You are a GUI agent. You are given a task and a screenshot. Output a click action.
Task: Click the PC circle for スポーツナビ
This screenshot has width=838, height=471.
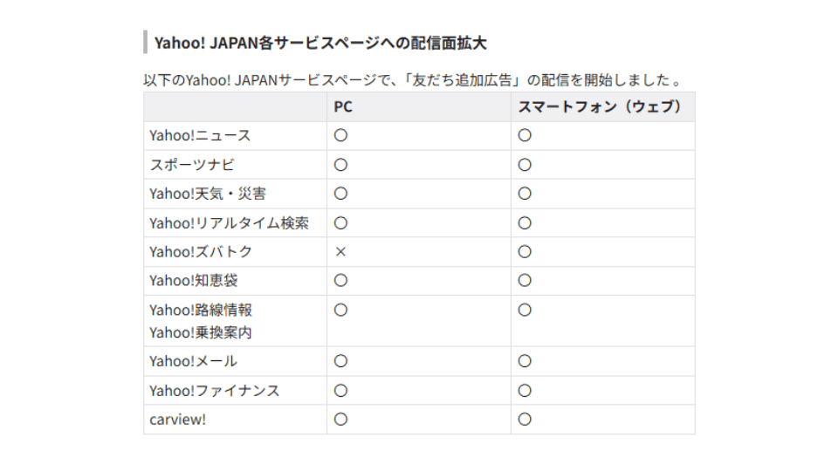click(340, 165)
